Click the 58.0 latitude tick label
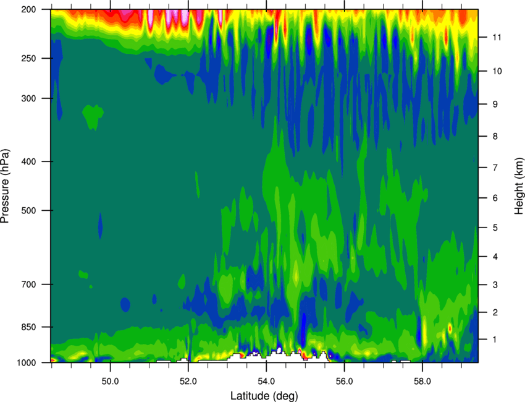The width and height of the screenshot is (525, 402). point(422,382)
